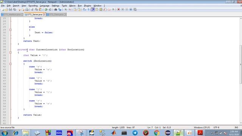Screen dimensions: 242x136
Task: Open the Macro menu
Action: tap(72, 6)
